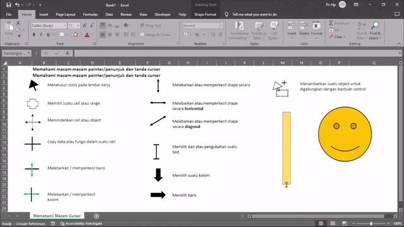Toggle align left
Image resolution: width=404 pixels, height=227 pixels.
(x=102, y=35)
